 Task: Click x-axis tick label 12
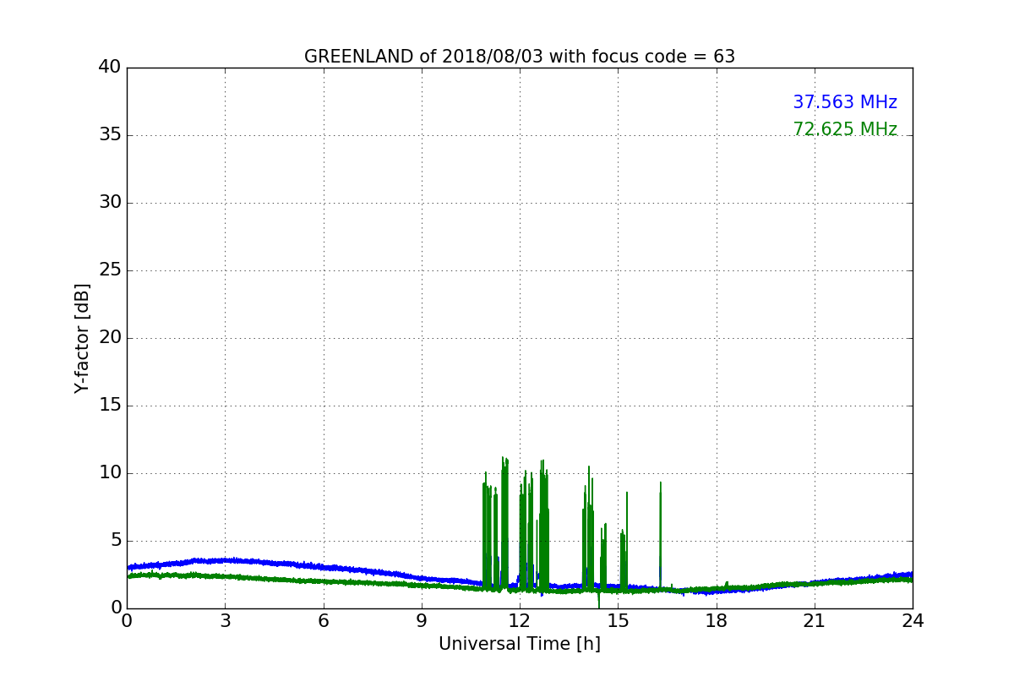520,621
